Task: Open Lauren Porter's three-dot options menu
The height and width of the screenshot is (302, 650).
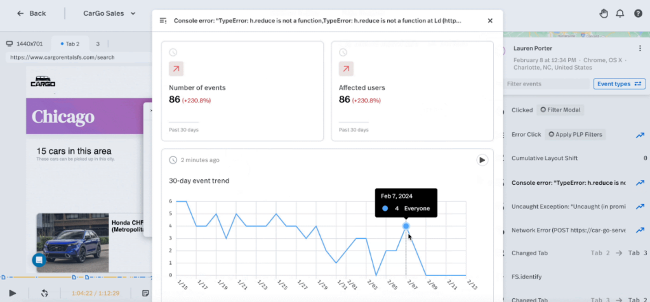Action: tap(640, 48)
